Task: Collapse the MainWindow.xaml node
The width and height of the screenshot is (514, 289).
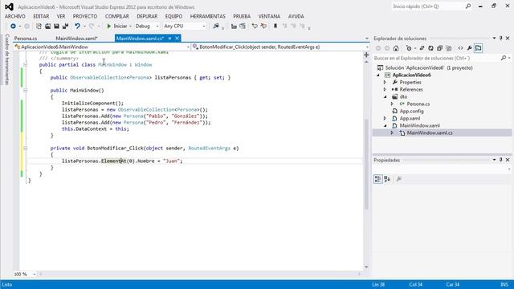Action: (385, 125)
